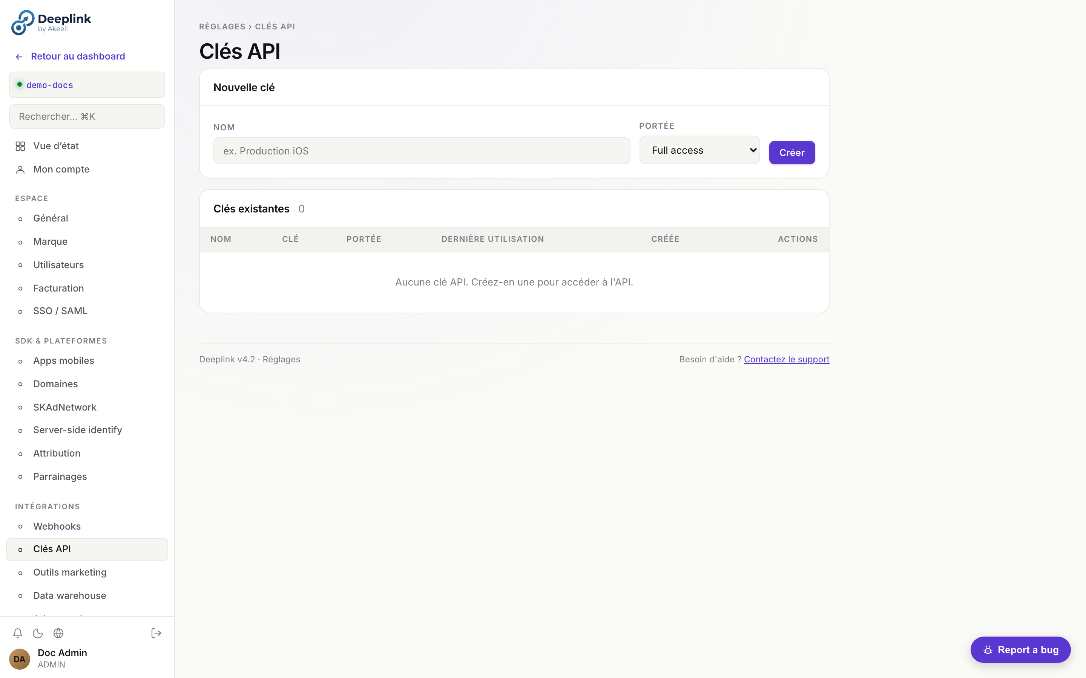The height and width of the screenshot is (678, 1086).
Task: Focus the Rechercher search box
Action: 87,117
